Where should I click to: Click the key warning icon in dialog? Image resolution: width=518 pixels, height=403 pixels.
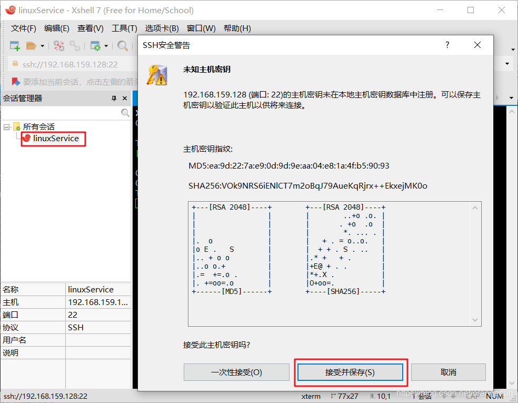157,75
